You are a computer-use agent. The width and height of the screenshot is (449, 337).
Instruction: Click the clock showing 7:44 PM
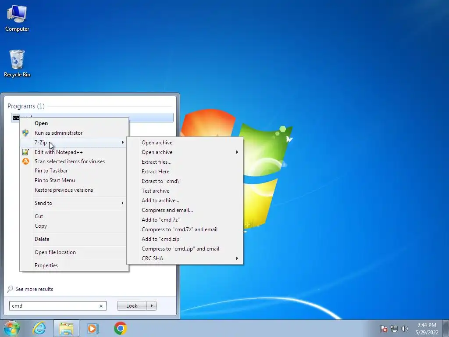[x=427, y=325]
